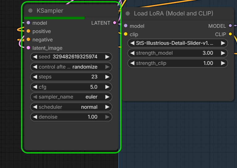Viewport: 237px width, 168px height.
Task: Decrease steps using the left arrow
Action: point(35,77)
